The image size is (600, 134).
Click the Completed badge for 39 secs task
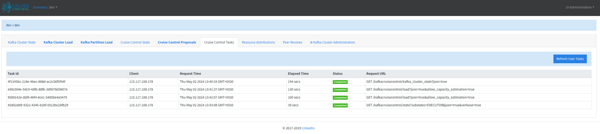340,105
